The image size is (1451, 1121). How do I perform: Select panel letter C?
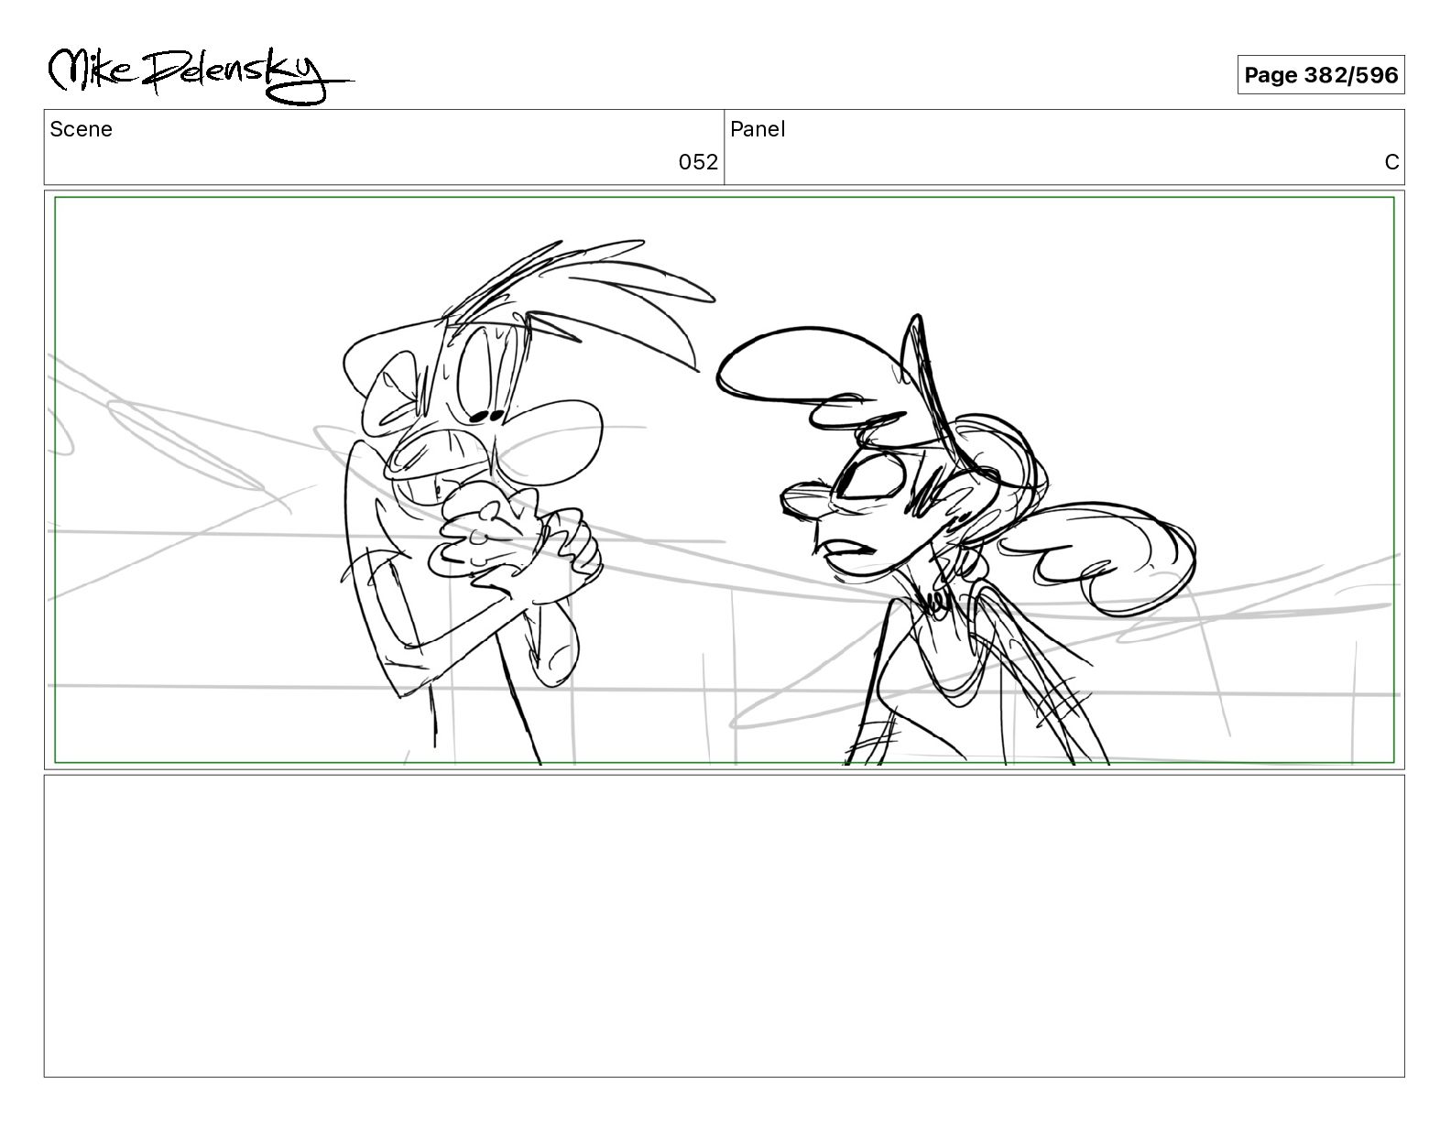click(x=1391, y=162)
